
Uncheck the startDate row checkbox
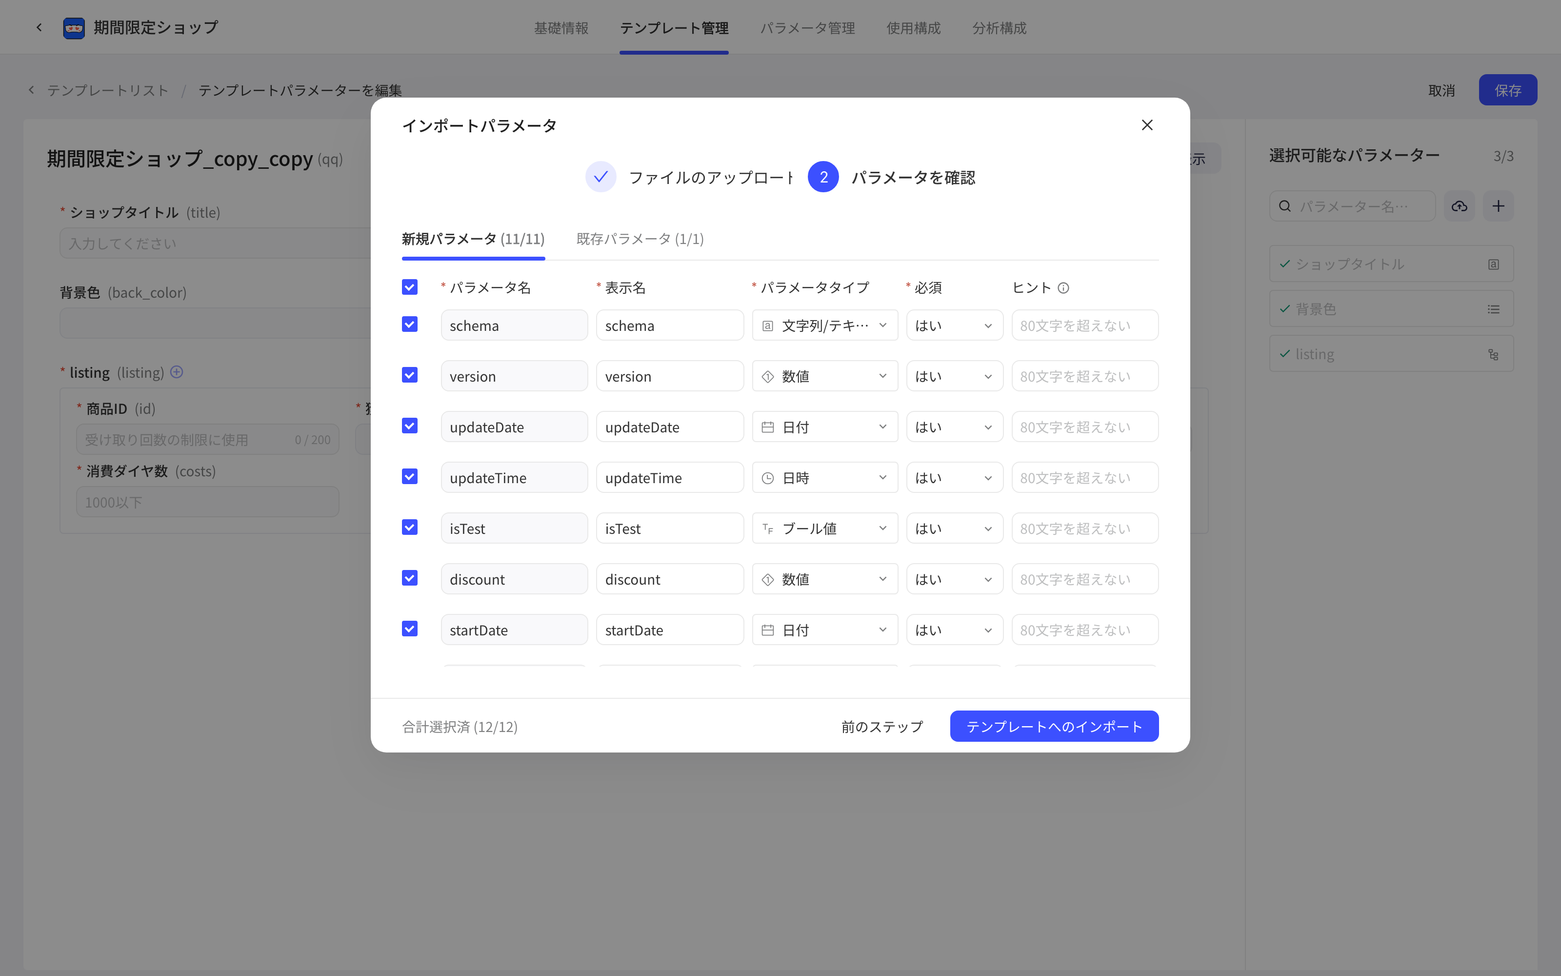coord(410,629)
